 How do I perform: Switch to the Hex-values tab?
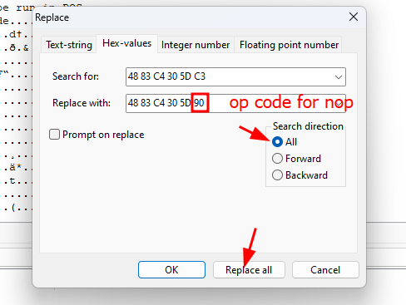click(x=126, y=43)
